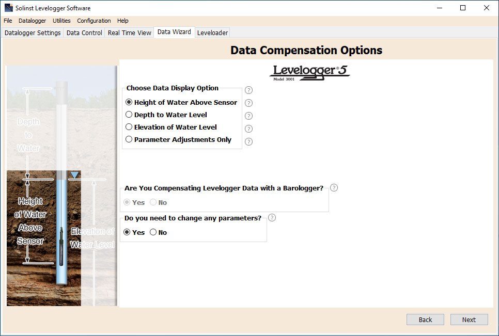Click the help icon beside Depth to Water Level
Viewport: 499px width, 336px height.
(248, 116)
